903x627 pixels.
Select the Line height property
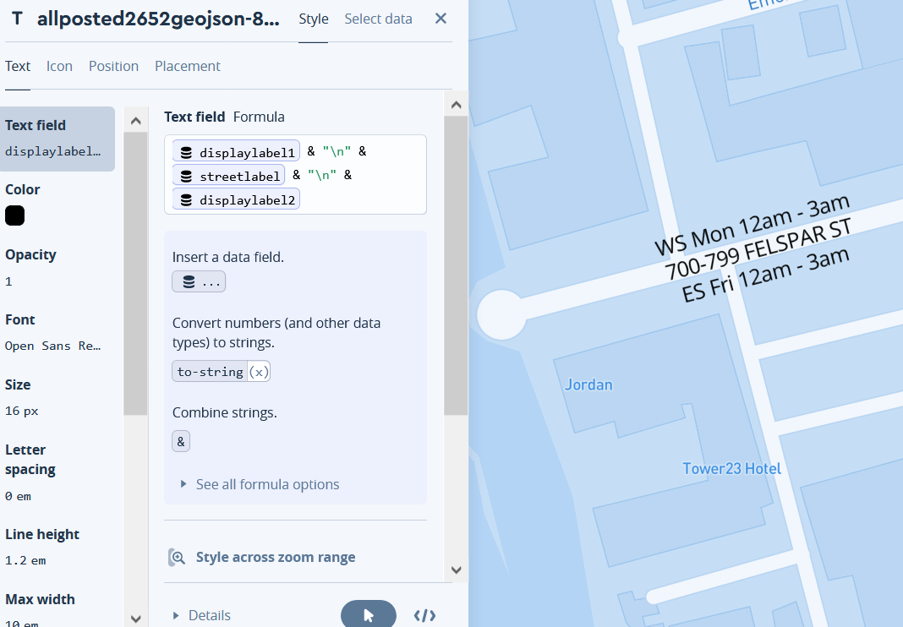point(42,547)
